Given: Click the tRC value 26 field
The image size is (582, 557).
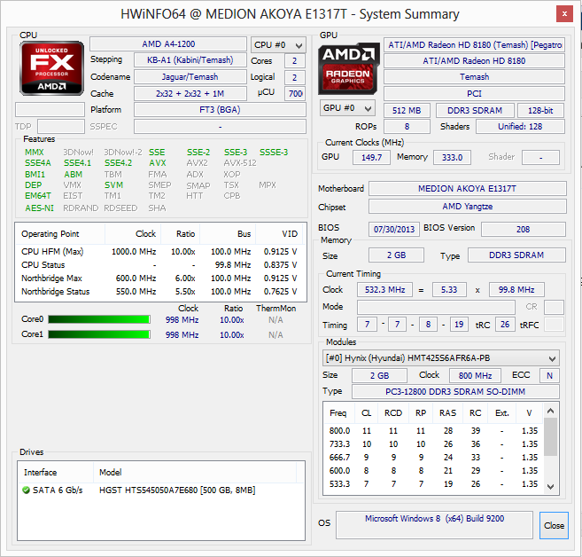Looking at the screenshot, I should (505, 325).
